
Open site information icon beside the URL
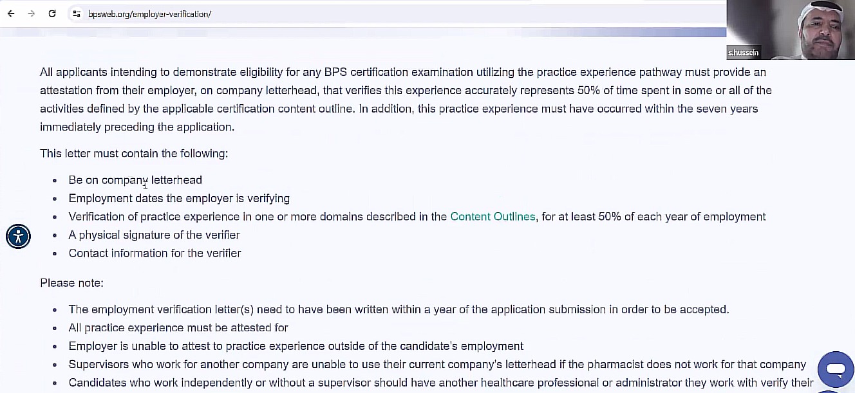[77, 14]
